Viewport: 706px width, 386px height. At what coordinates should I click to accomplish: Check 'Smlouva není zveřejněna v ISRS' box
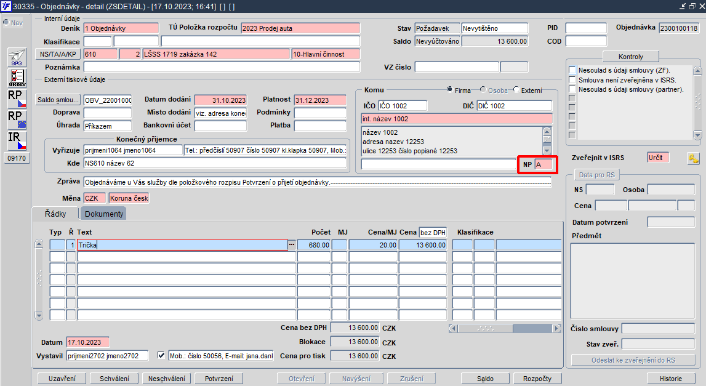pos(572,79)
